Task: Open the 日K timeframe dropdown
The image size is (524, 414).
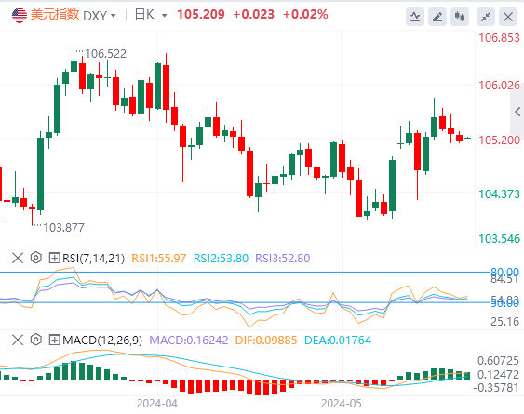Action: [x=151, y=15]
